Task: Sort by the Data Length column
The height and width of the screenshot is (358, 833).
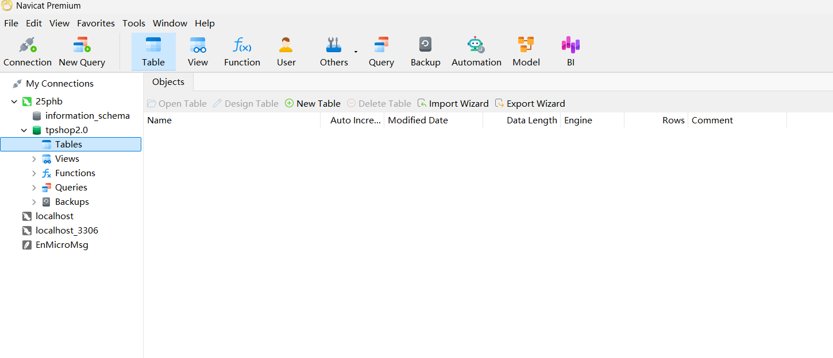Action: tap(522, 120)
